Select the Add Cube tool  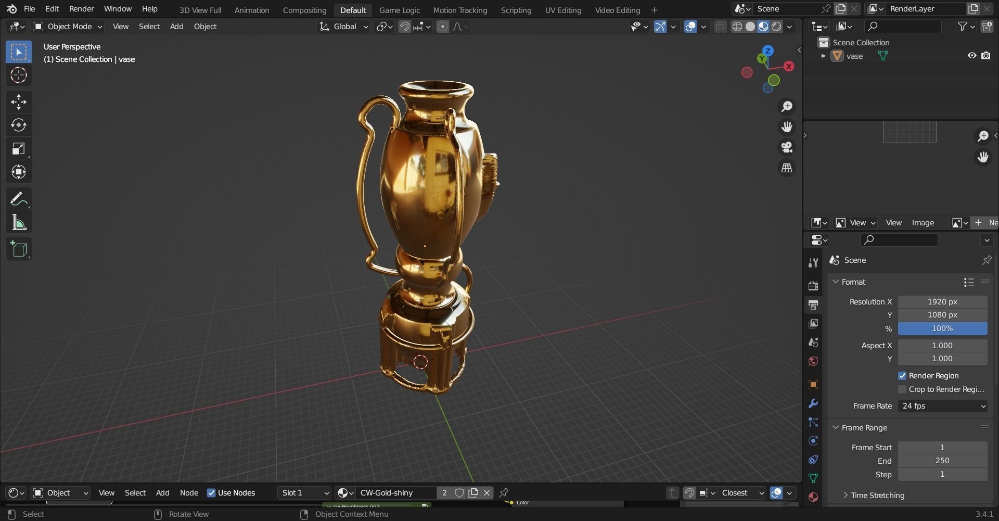point(19,249)
